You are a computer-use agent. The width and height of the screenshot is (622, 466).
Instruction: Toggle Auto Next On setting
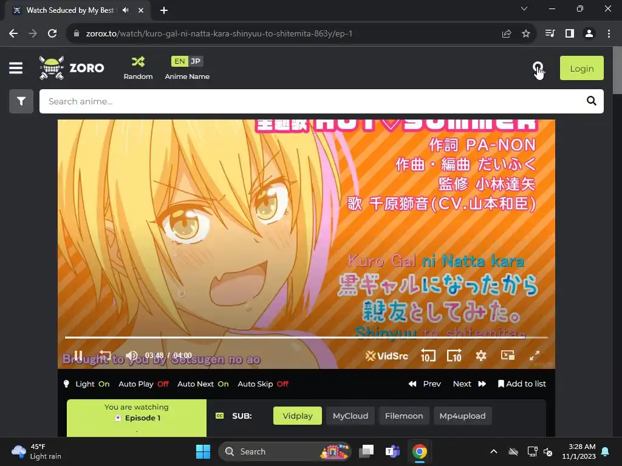click(x=203, y=384)
